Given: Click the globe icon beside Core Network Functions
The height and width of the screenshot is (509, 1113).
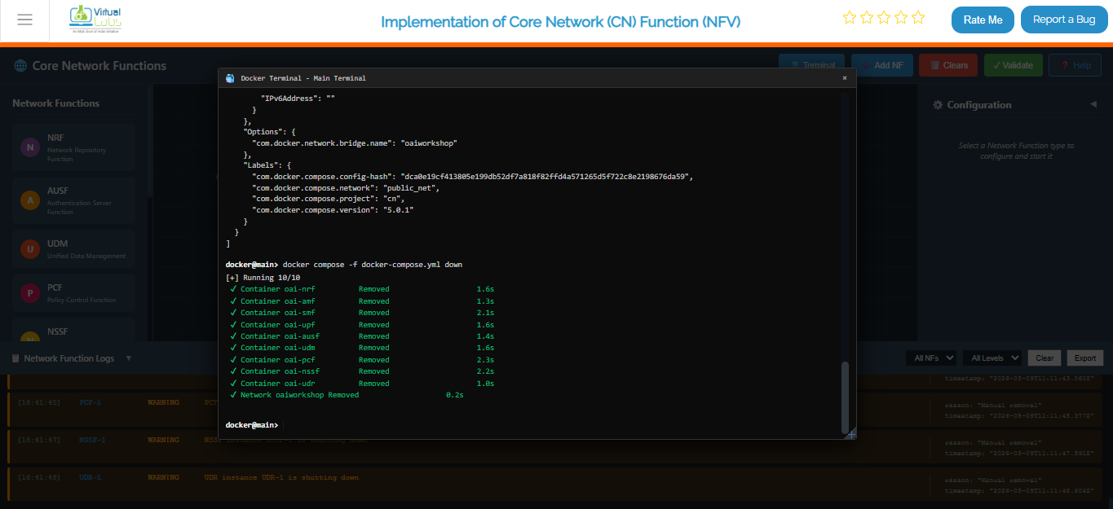Looking at the screenshot, I should pyautogui.click(x=20, y=66).
